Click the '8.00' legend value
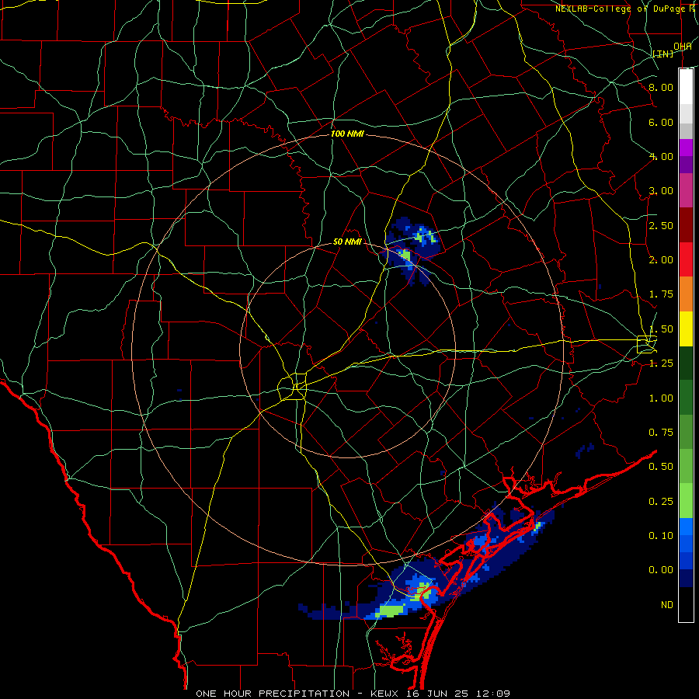699x699 pixels. pyautogui.click(x=661, y=87)
